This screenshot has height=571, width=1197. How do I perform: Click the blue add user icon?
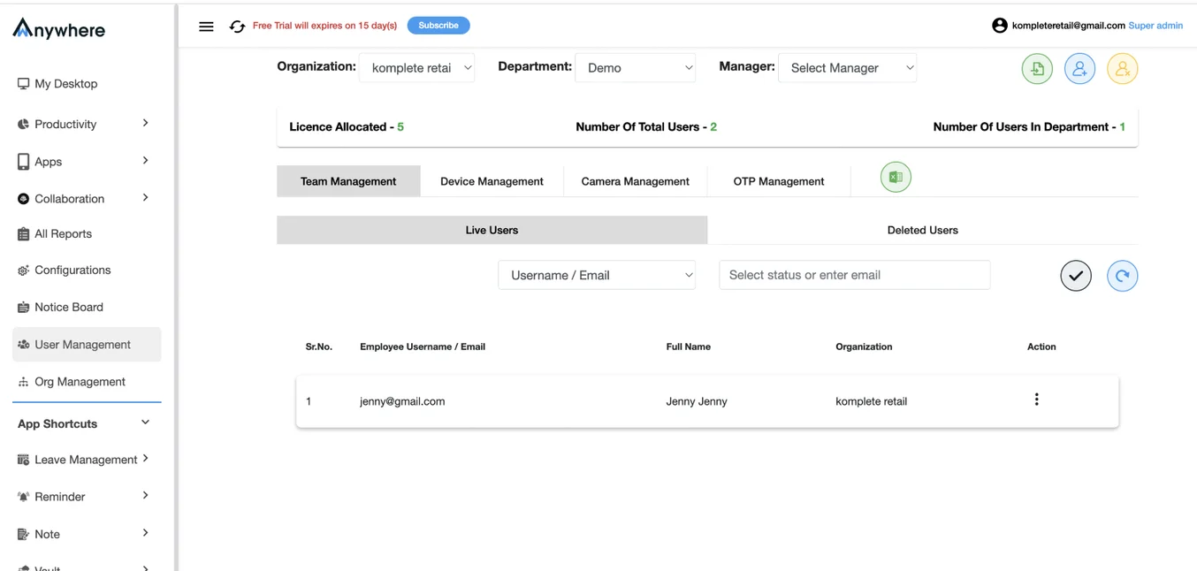pyautogui.click(x=1079, y=69)
